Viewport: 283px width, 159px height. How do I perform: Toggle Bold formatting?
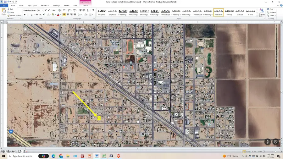(x=25, y=14)
